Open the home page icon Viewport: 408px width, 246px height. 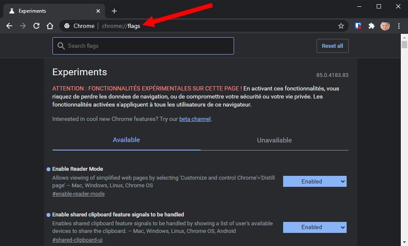pyautogui.click(x=50, y=26)
